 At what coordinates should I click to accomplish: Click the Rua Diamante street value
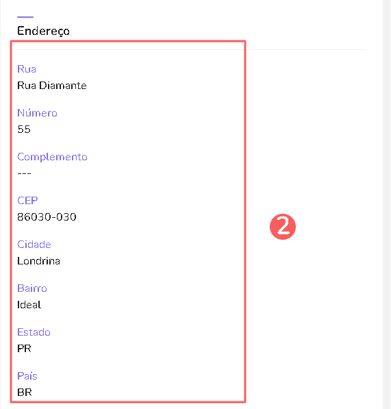[x=52, y=86]
